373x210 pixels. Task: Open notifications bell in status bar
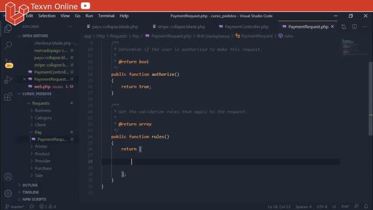(366, 206)
